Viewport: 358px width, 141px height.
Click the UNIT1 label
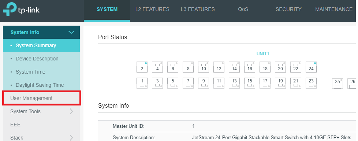tap(263, 54)
